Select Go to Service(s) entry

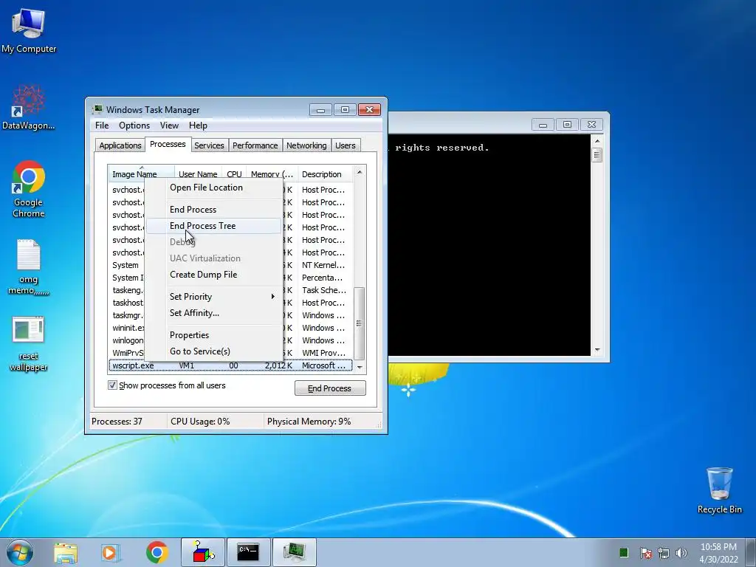(213, 351)
